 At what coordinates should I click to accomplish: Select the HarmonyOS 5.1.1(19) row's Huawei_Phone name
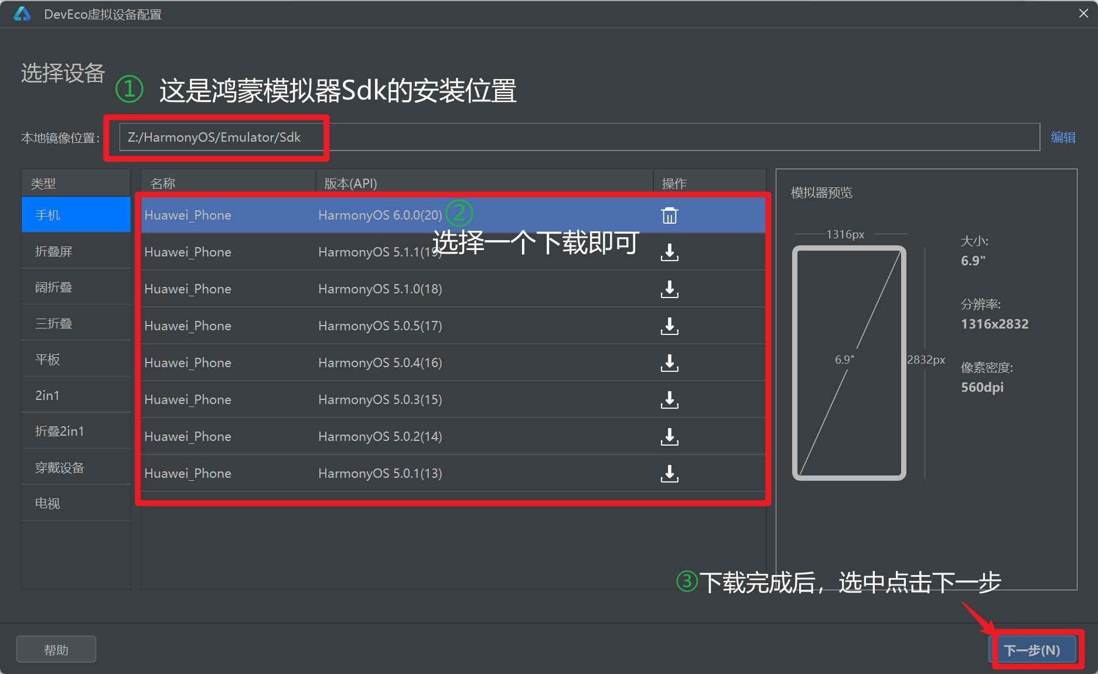tap(187, 252)
